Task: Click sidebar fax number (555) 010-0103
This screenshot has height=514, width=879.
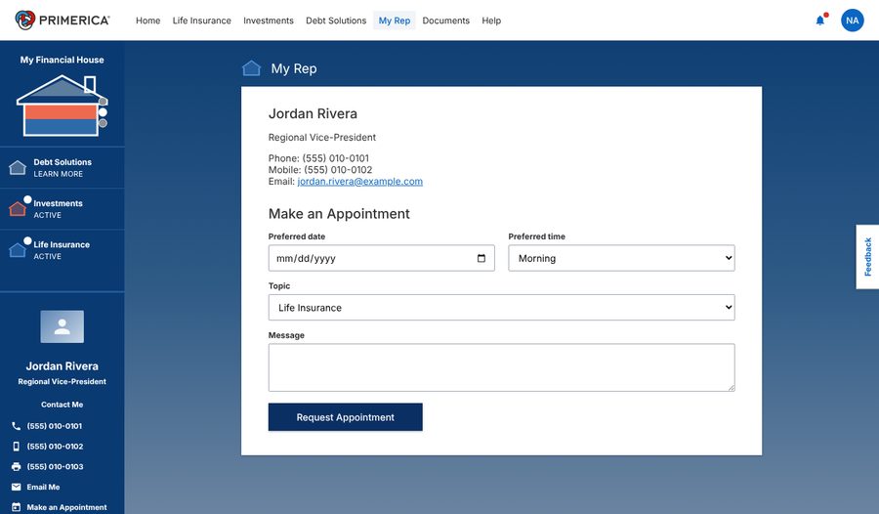Action: pyautogui.click(x=55, y=466)
